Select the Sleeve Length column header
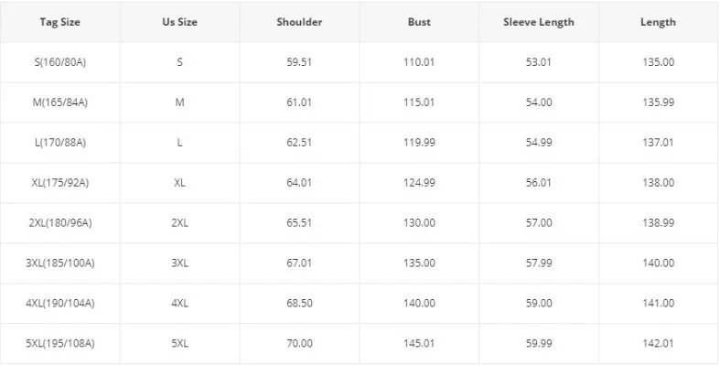 (539, 22)
